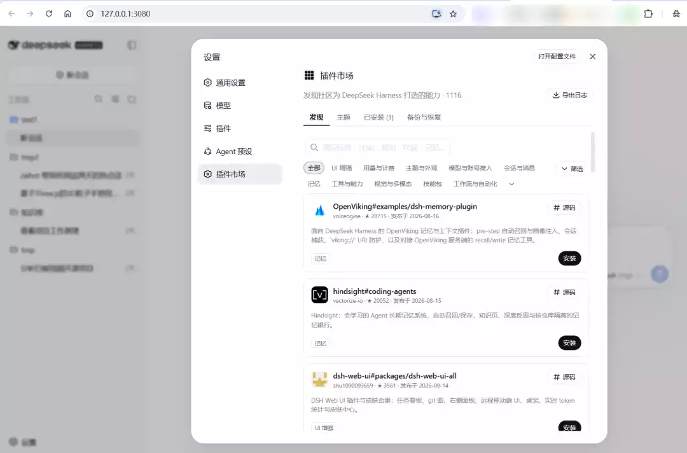Click the install app icon in address bar

click(436, 14)
